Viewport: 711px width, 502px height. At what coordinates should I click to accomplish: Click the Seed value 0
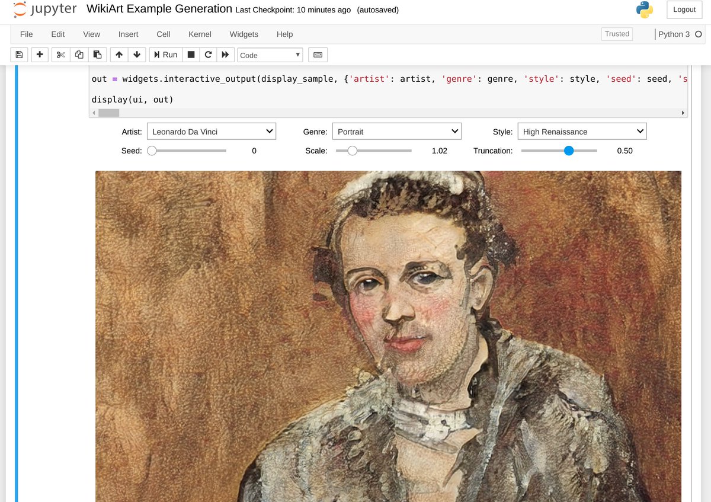(254, 151)
